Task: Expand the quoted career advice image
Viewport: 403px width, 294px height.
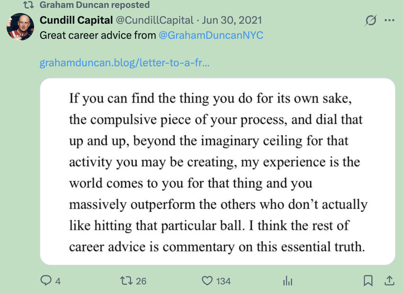Action: point(217,171)
